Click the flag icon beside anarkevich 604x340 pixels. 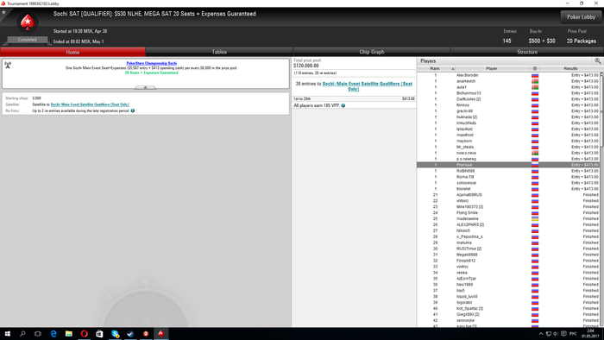tap(535, 81)
